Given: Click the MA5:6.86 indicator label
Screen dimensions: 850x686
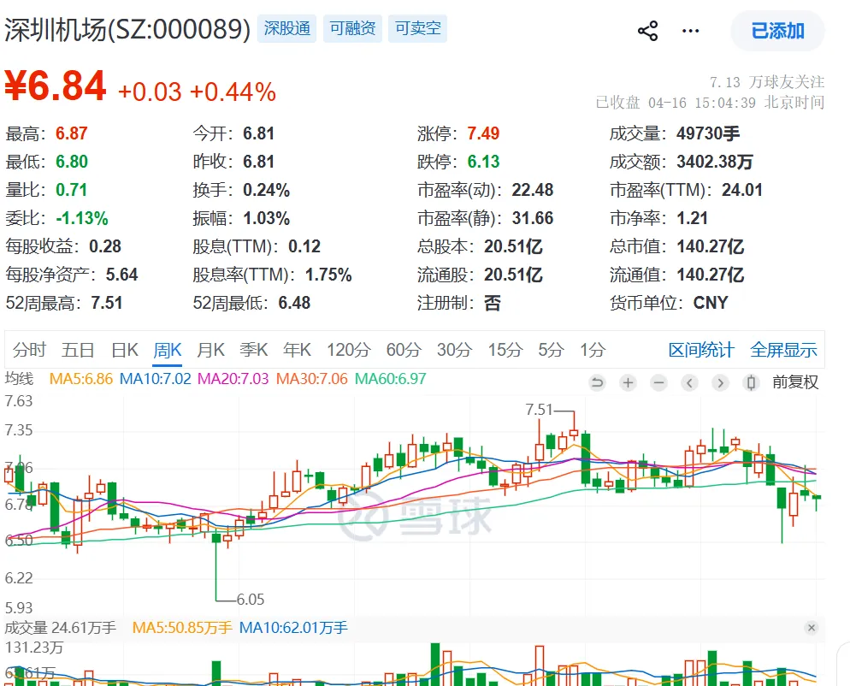Looking at the screenshot, I should tap(80, 379).
